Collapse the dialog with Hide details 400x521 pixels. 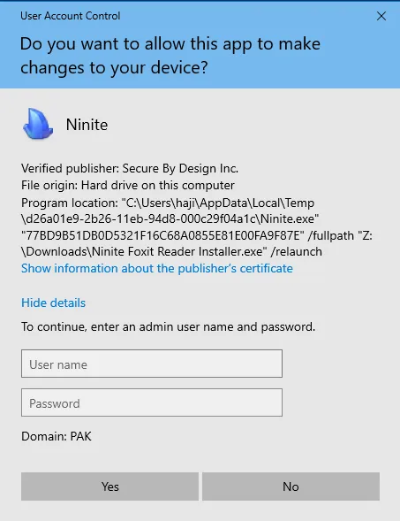53,303
